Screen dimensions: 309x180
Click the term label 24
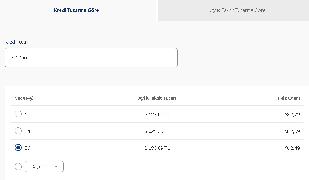[x=27, y=131]
